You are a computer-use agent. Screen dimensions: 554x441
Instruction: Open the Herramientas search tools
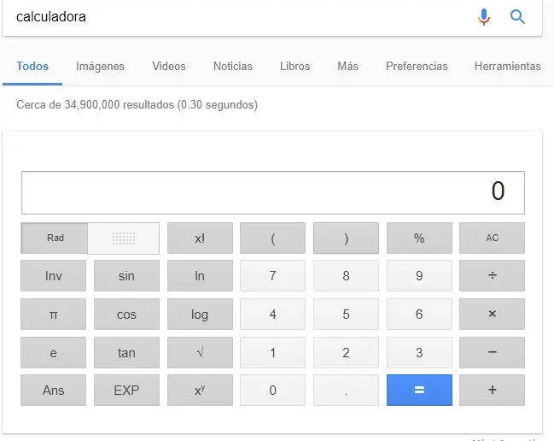[x=507, y=66]
